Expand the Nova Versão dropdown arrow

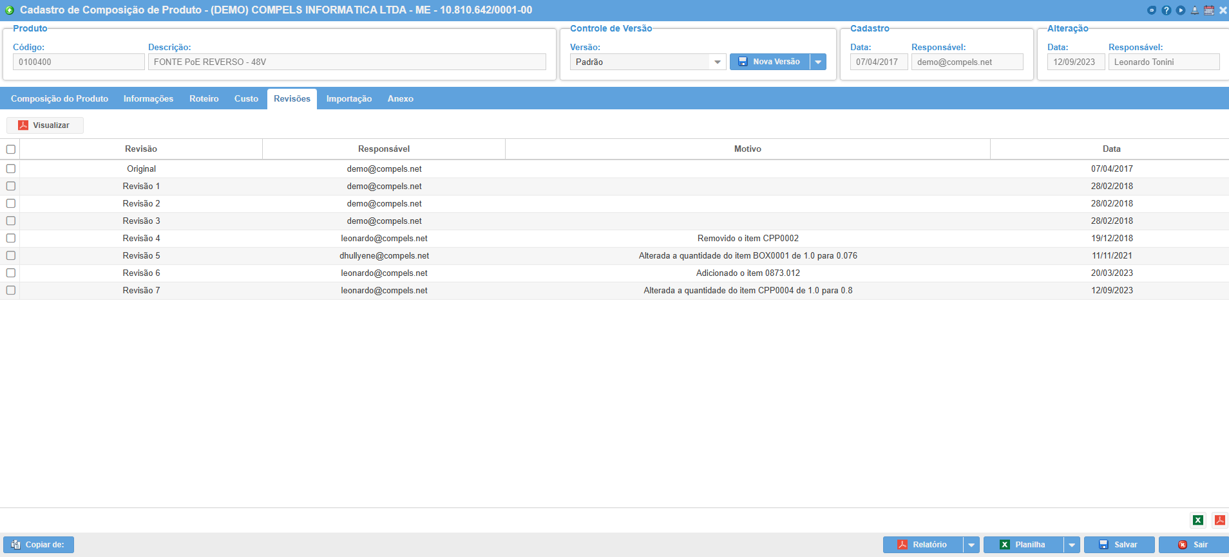tap(818, 62)
